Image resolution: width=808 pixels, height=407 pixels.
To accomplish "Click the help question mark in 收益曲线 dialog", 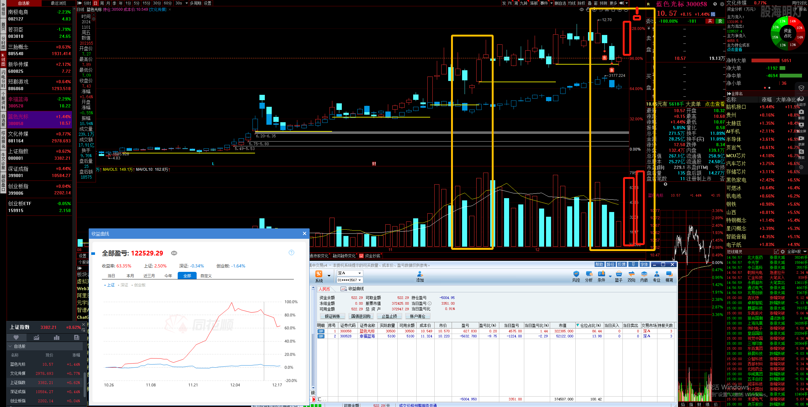I will point(291,252).
